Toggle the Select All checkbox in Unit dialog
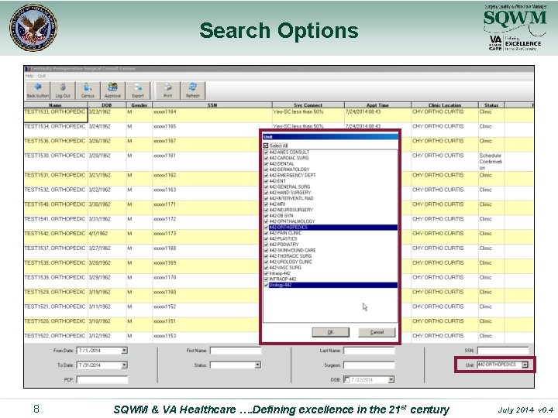Viewport: 558px width, 418px height. tap(266, 146)
